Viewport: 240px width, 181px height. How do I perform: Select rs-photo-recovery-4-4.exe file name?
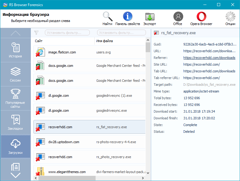click(x=116, y=142)
